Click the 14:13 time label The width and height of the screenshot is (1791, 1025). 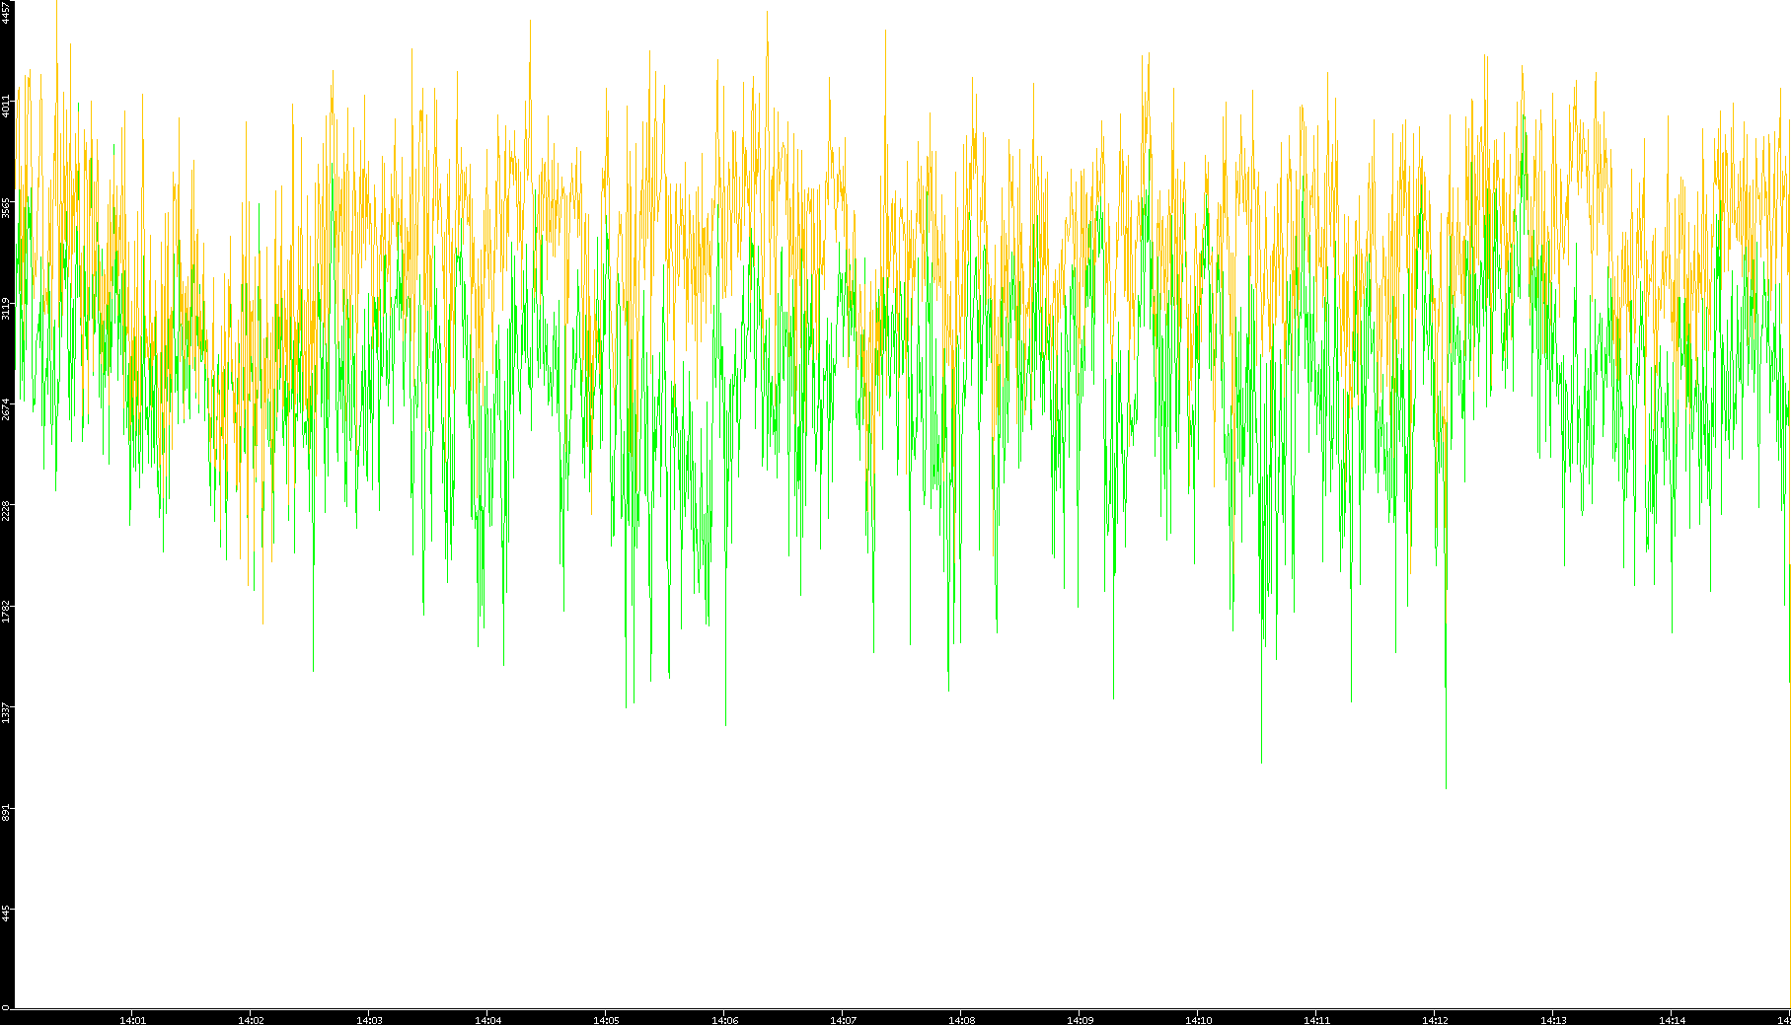tap(1553, 1020)
